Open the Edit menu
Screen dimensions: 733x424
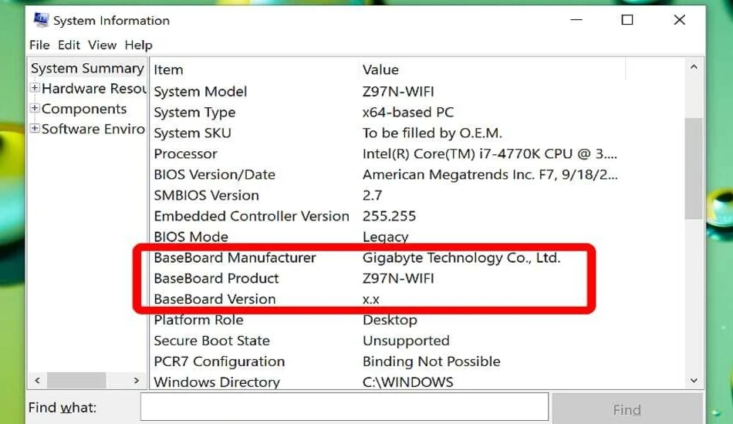[x=69, y=45]
